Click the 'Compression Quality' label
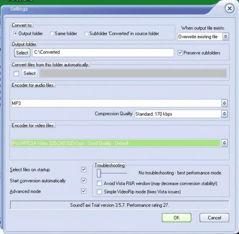Image resolution: width=239 pixels, height=234 pixels. [x=114, y=114]
